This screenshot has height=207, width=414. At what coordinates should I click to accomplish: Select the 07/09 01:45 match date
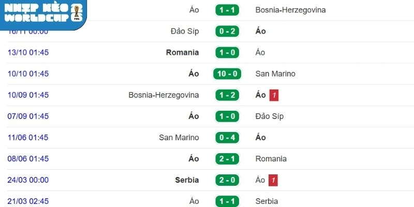pyautogui.click(x=28, y=116)
